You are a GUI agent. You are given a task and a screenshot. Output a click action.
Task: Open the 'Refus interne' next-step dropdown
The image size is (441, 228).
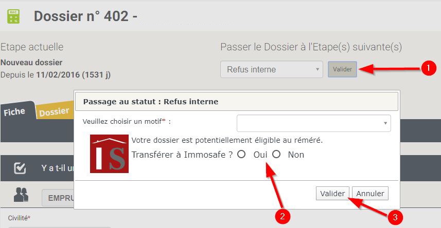272,69
